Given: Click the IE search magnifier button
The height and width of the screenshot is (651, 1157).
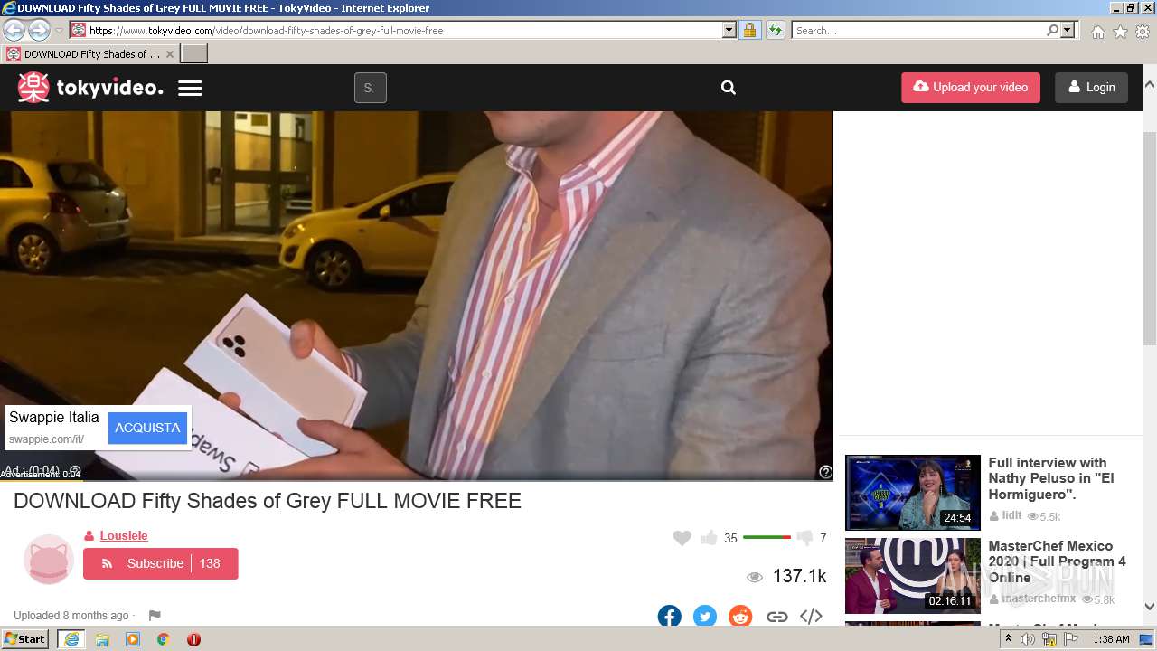Looking at the screenshot, I should click(1053, 30).
